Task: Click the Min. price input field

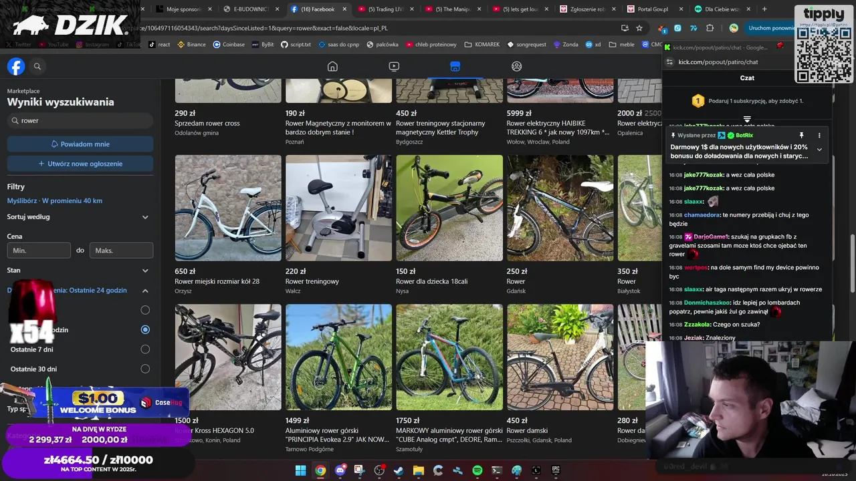Action: (x=39, y=251)
